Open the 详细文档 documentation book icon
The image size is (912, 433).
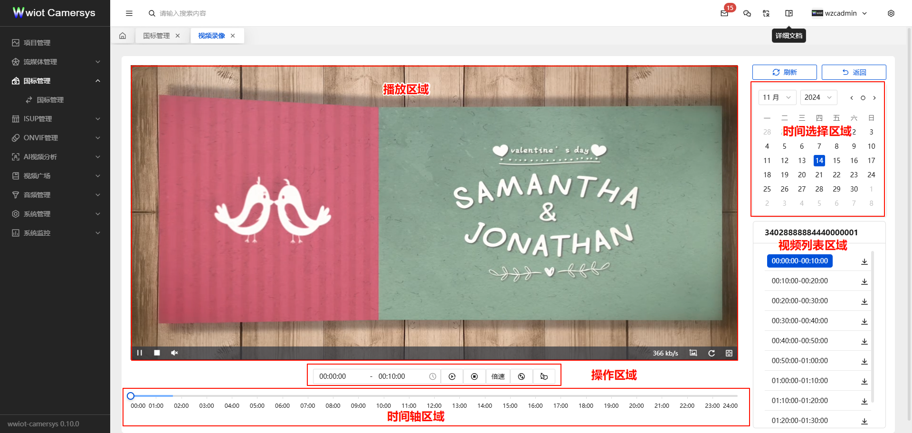coord(789,13)
